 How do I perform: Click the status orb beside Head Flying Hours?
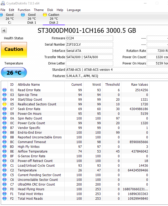[4, 189]
